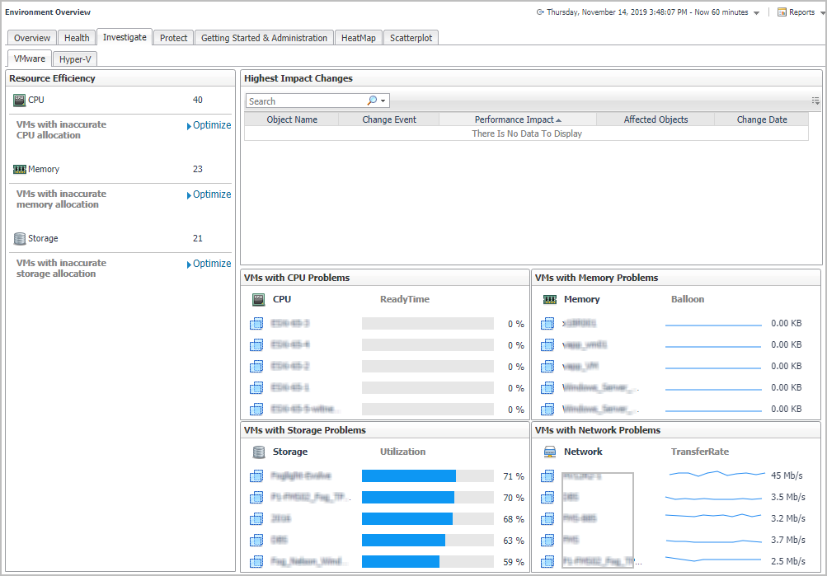Click VM icon beside 71 % storage bar

(x=256, y=476)
